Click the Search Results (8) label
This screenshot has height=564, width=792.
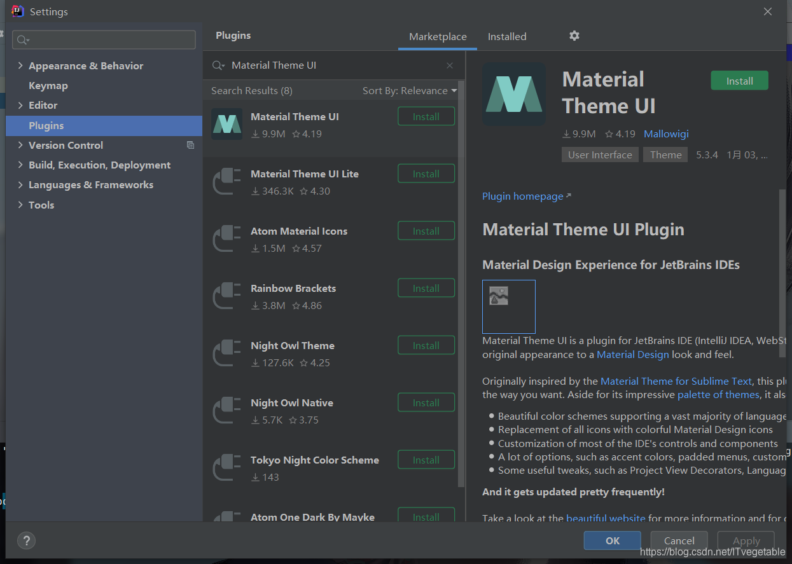coord(252,90)
